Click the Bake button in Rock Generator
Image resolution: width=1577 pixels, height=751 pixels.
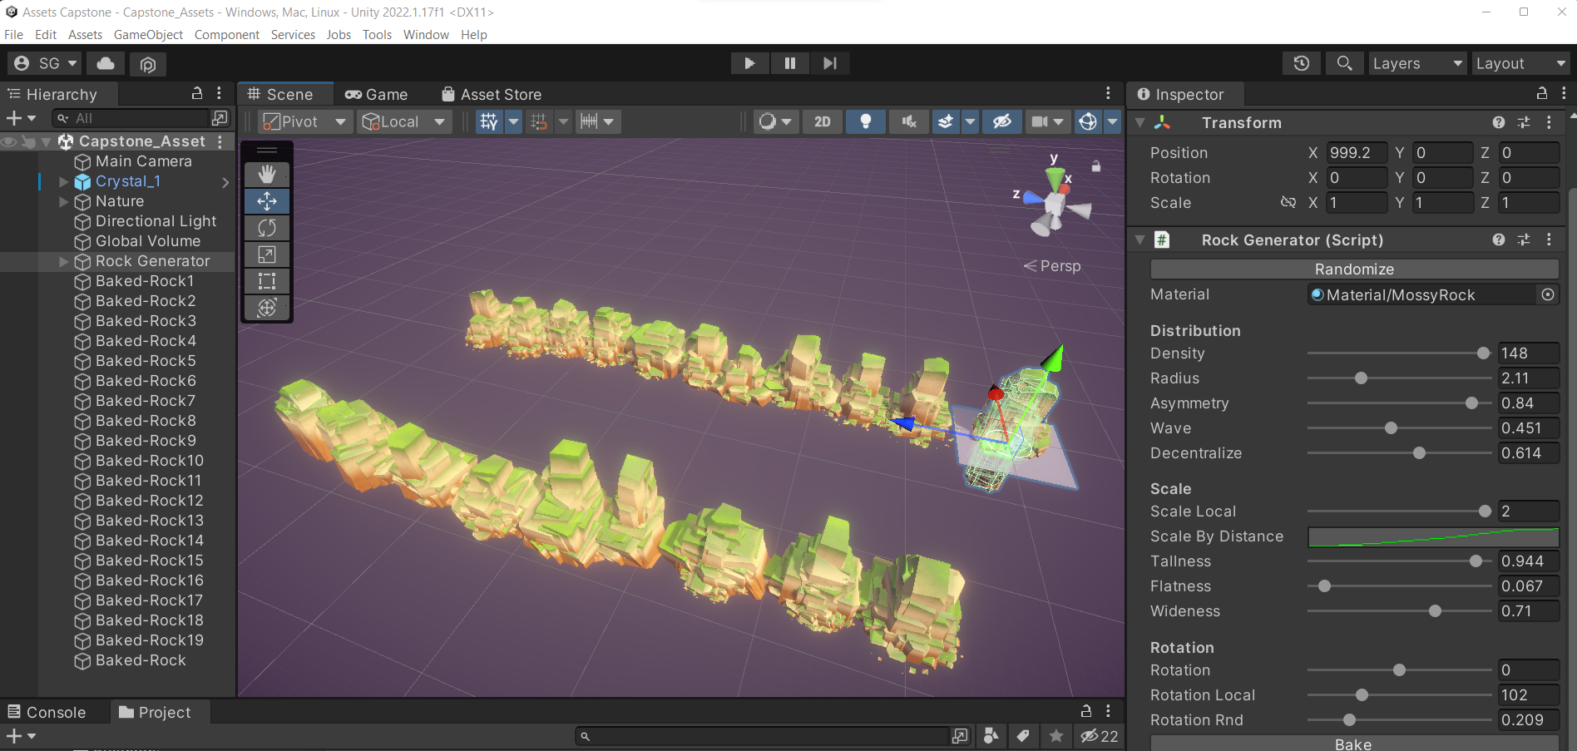(1352, 743)
